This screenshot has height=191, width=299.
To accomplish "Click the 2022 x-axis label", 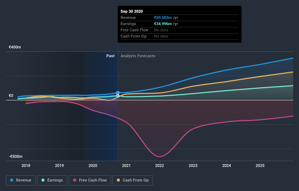I will [160, 165].
